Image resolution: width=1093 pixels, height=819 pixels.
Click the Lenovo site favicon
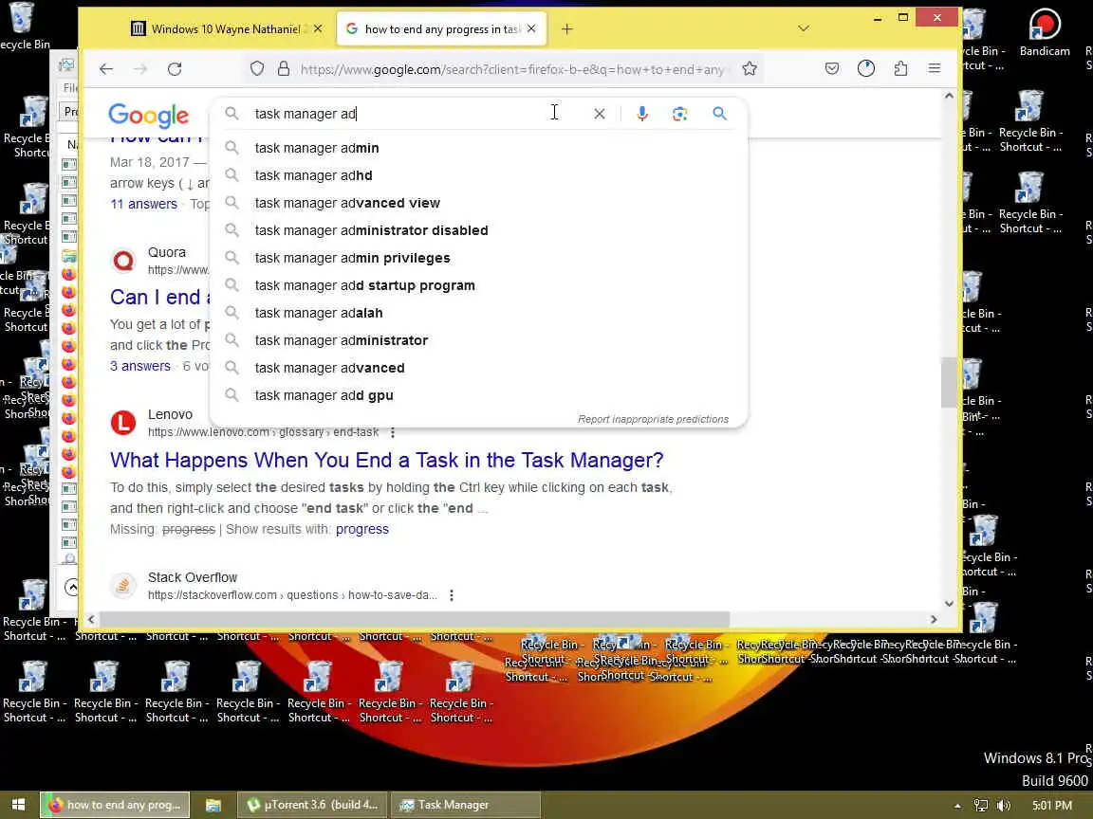pos(123,423)
